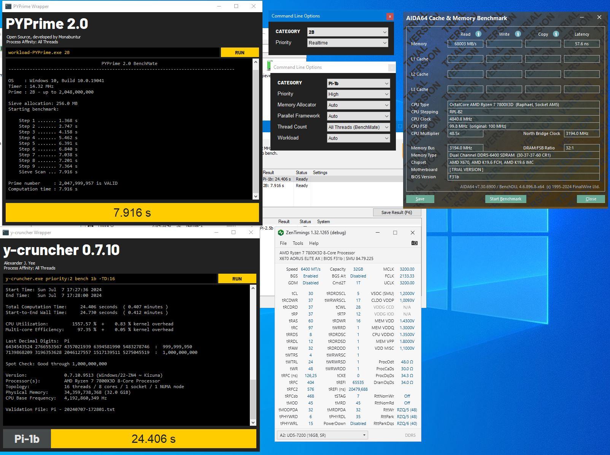The width and height of the screenshot is (610, 455).
Task: Click the ZenTimings screenshot camera icon
Action: pos(414,243)
